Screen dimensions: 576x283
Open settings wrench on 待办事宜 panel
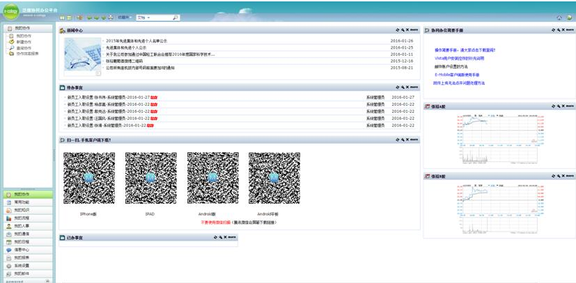tap(403, 87)
